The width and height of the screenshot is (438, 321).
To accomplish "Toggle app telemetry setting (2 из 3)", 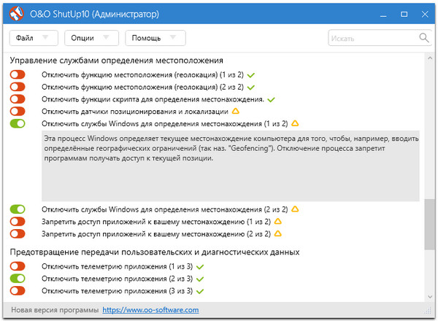I will click(x=18, y=279).
